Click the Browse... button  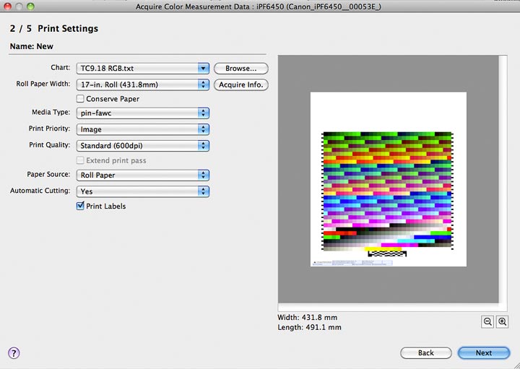[x=241, y=69]
